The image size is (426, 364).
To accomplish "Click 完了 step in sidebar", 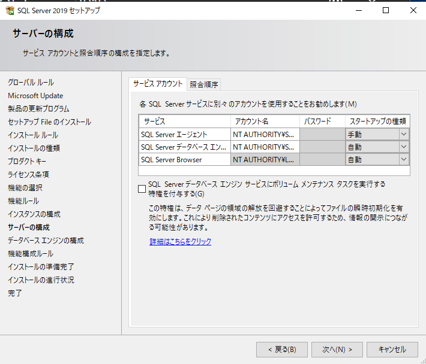I will [14, 293].
